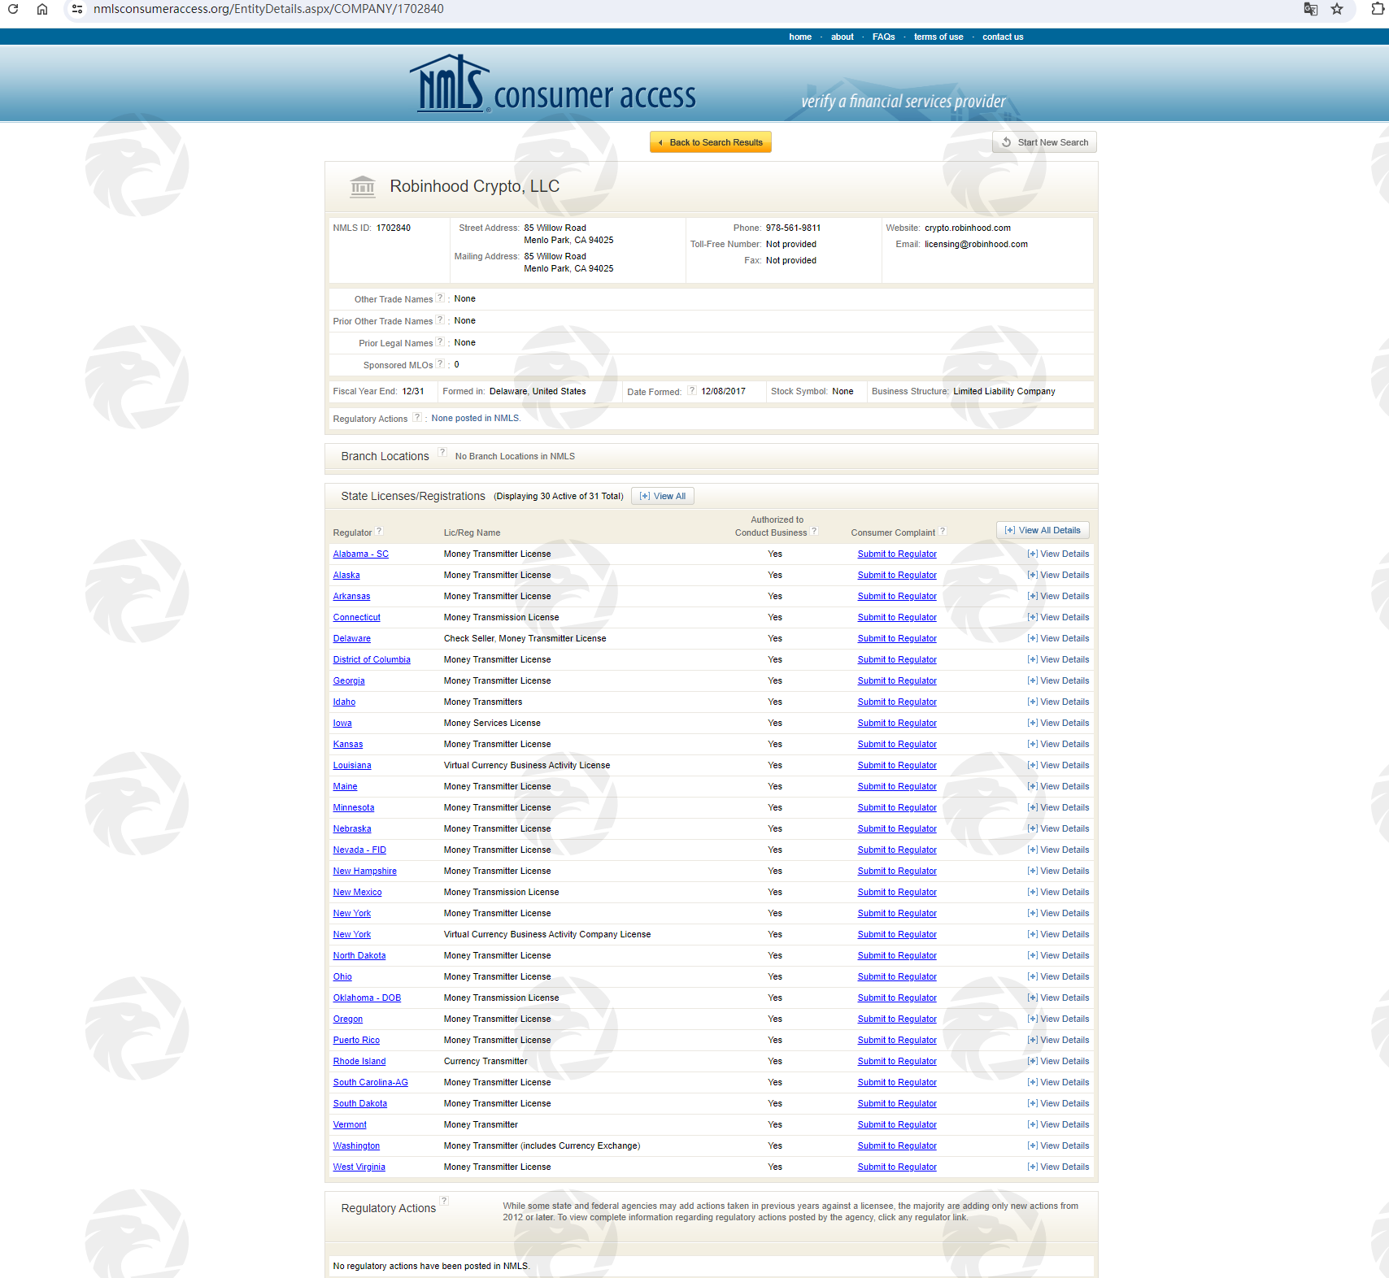Open browser extensions puzzle icon
Image resolution: width=1389 pixels, height=1278 pixels.
point(1378,9)
